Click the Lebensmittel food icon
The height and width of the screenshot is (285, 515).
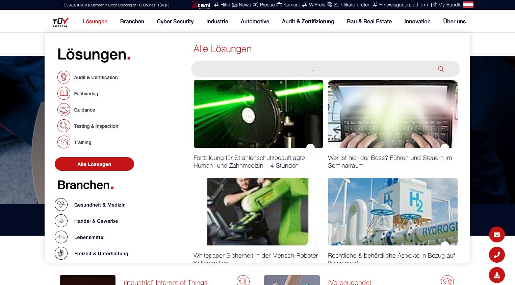click(61, 237)
